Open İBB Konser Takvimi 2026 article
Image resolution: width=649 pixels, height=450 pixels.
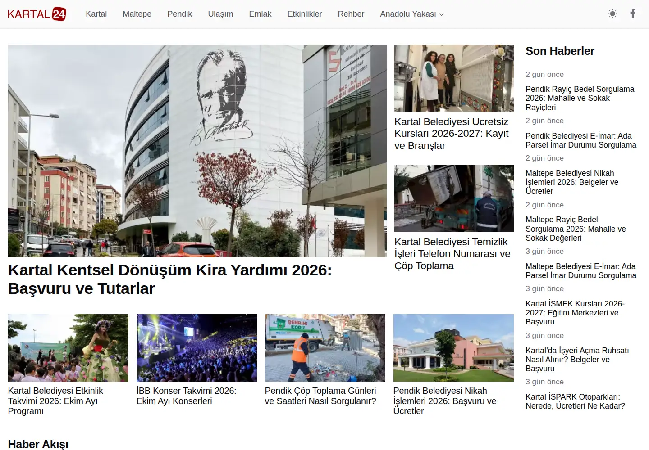pos(186,396)
